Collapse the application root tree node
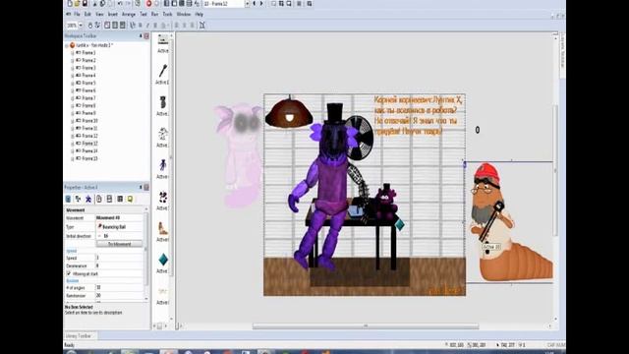The height and width of the screenshot is (354, 629). 67,45
